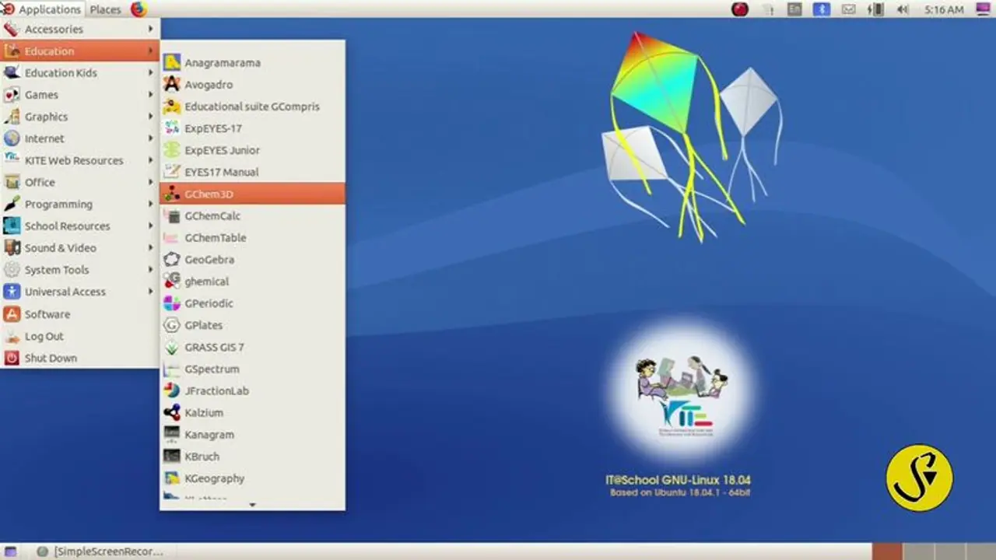Viewport: 996px width, 560px height.
Task: Click the Firefox icon in top panel
Action: [x=139, y=9]
